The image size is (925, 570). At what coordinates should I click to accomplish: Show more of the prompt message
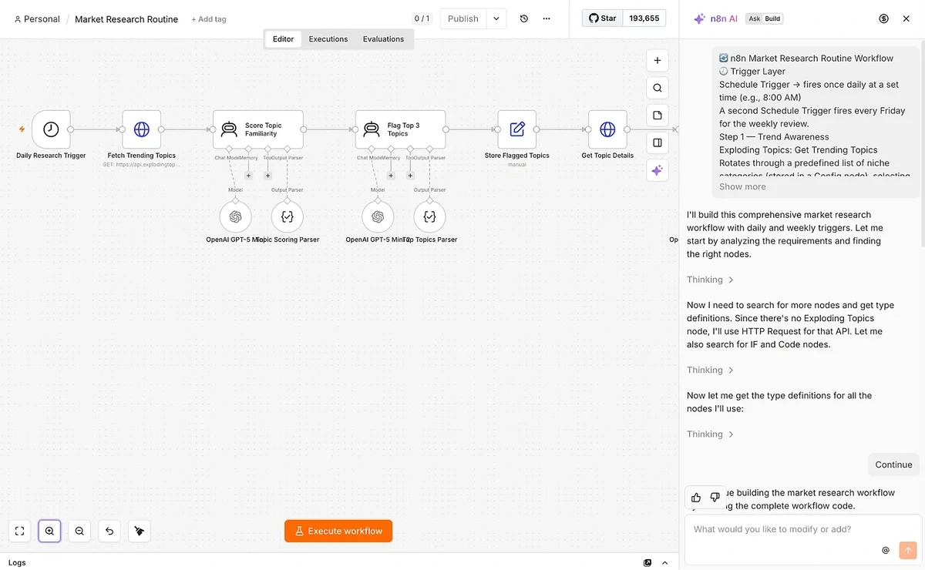click(742, 186)
